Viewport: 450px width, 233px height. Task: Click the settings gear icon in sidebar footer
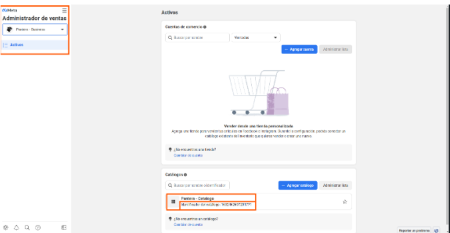click(6, 227)
